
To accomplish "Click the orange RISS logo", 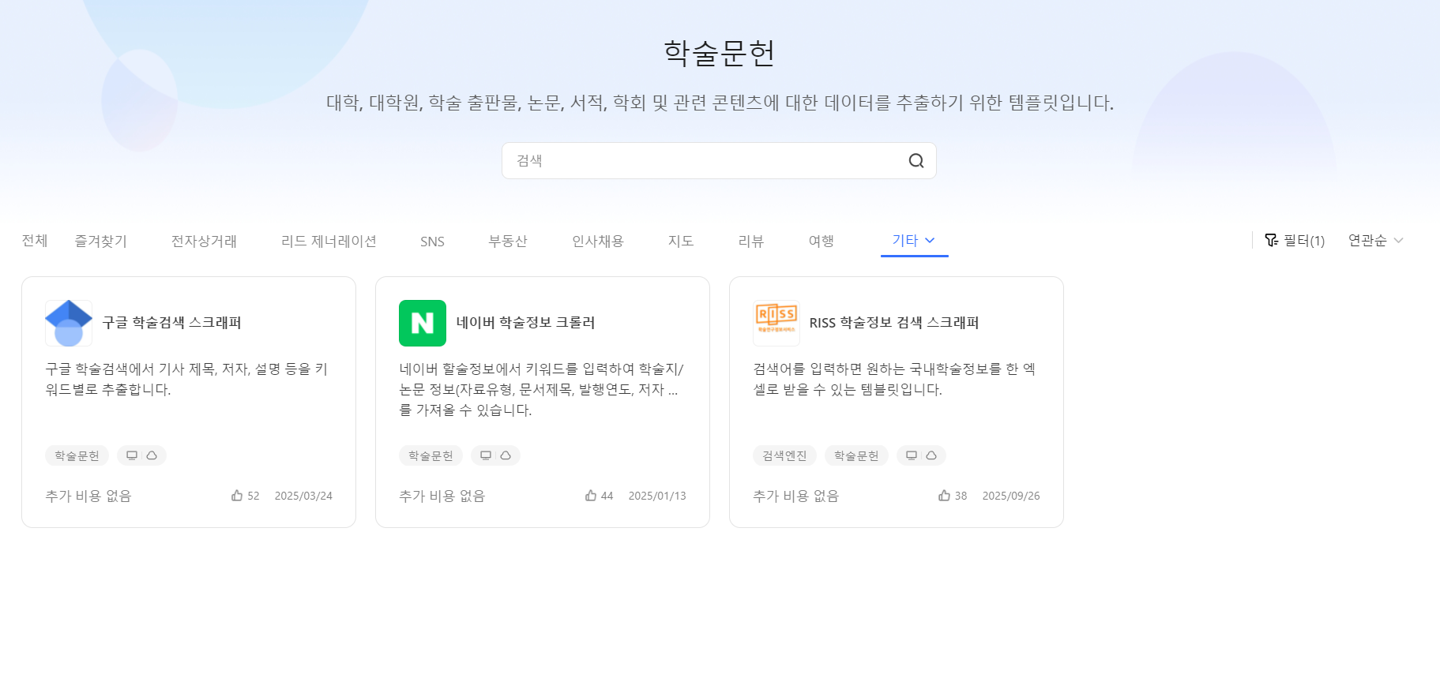I will click(776, 323).
